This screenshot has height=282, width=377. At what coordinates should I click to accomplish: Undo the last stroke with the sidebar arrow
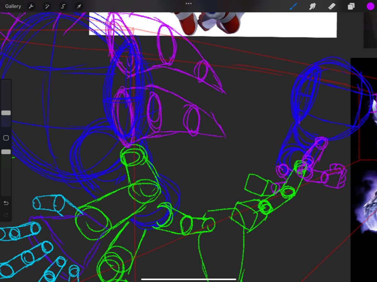tap(6, 203)
